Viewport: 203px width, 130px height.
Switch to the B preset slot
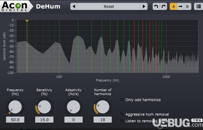point(187,6)
